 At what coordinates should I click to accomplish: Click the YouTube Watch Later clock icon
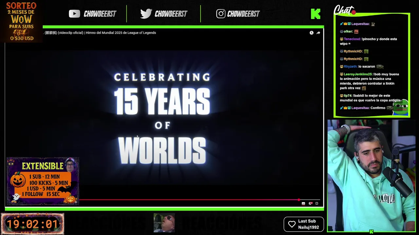pyautogui.click(x=311, y=33)
